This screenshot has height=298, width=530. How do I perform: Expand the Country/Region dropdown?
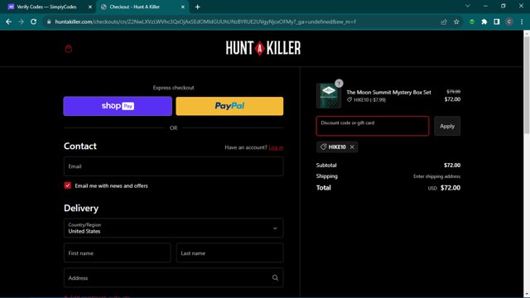point(173,228)
